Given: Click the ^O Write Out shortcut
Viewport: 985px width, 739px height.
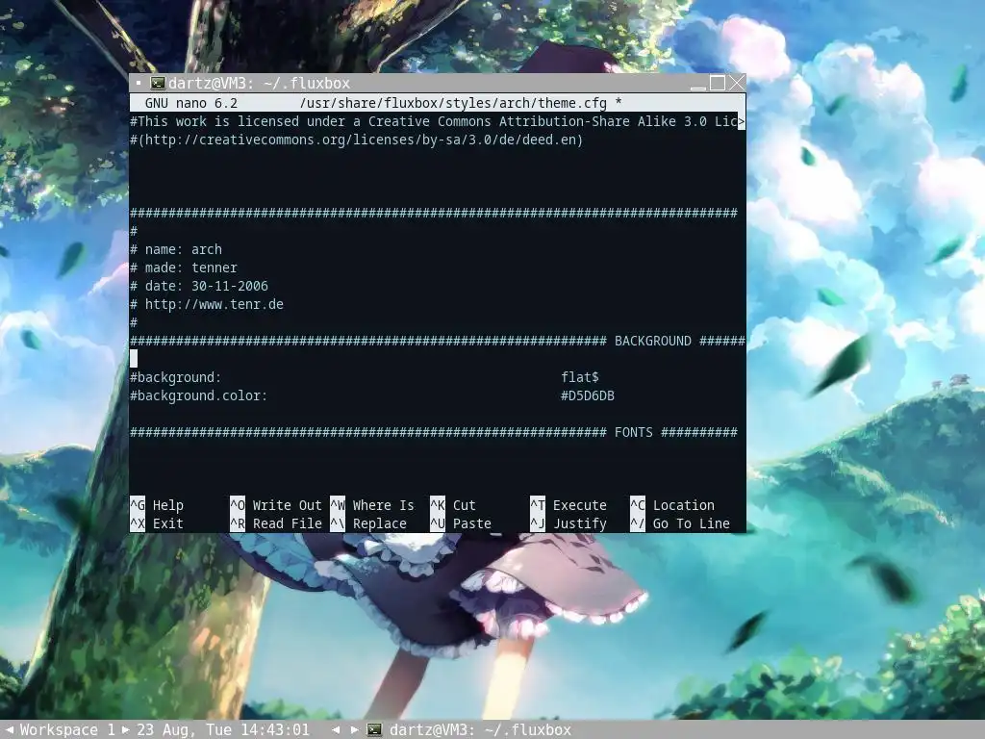Looking at the screenshot, I should click(x=276, y=505).
